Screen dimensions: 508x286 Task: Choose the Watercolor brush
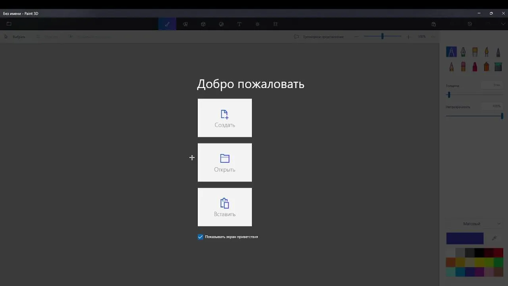[x=487, y=52]
